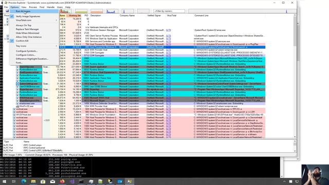Sort by the Company Name column header
The image size is (329, 185).
click(133, 15)
